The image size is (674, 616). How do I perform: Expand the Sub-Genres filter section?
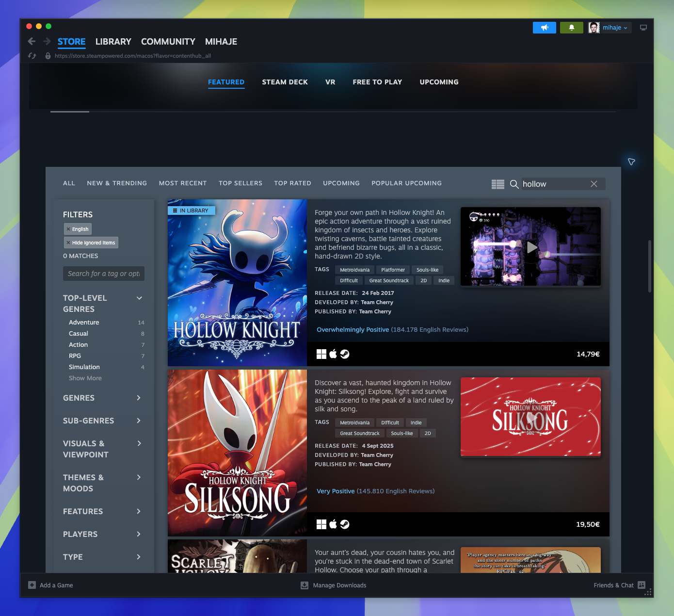tap(138, 421)
